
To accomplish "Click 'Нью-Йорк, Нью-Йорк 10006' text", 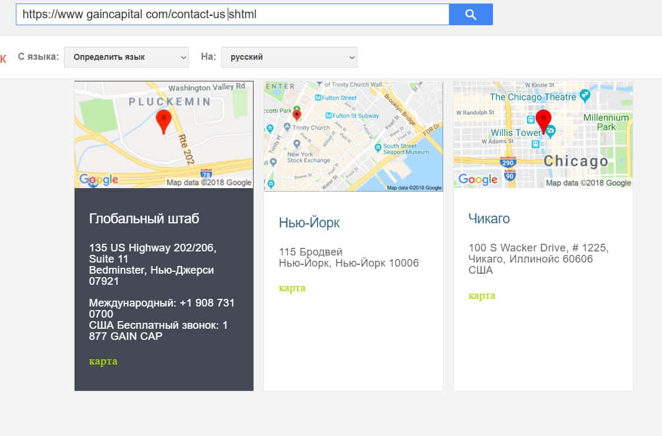I will click(349, 263).
